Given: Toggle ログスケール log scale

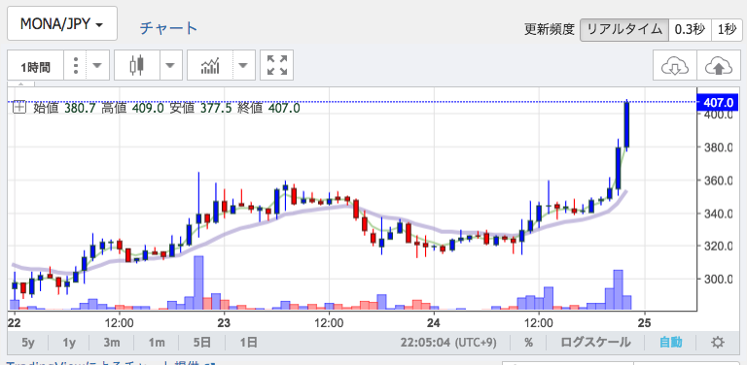Looking at the screenshot, I should click(596, 342).
